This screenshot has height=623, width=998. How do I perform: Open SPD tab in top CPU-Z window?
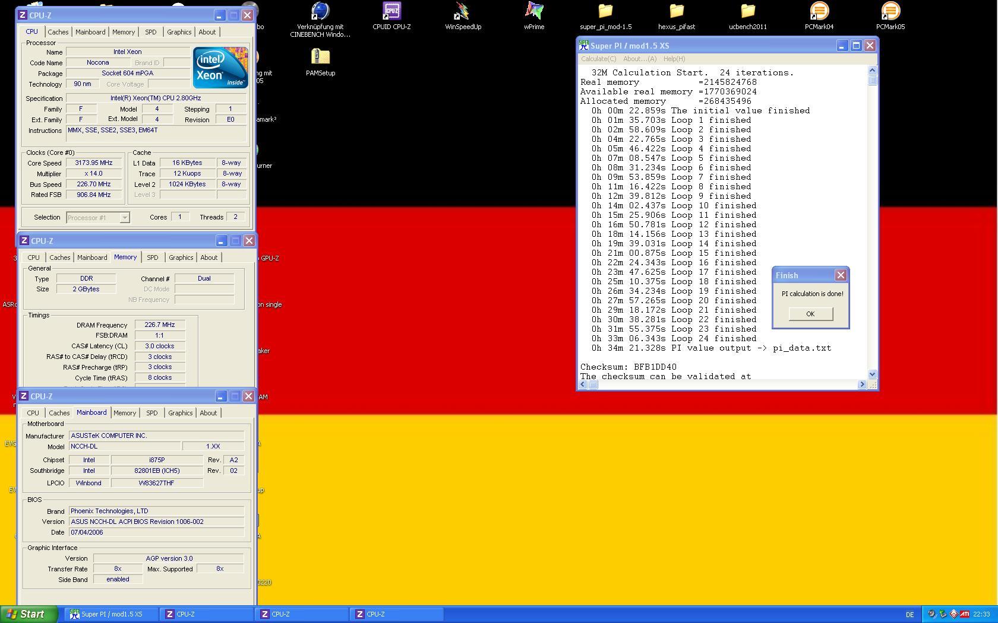tap(151, 32)
